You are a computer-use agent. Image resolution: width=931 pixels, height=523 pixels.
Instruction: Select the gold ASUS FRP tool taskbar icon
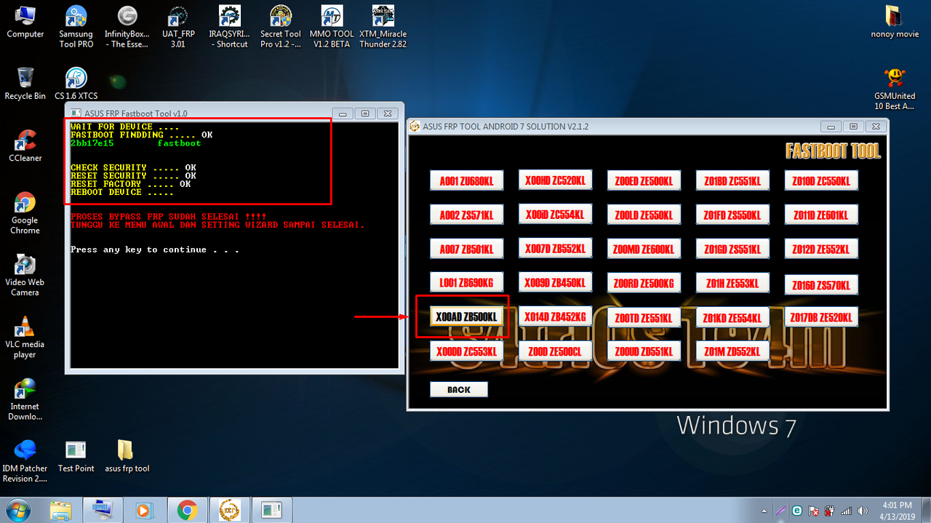(x=230, y=511)
